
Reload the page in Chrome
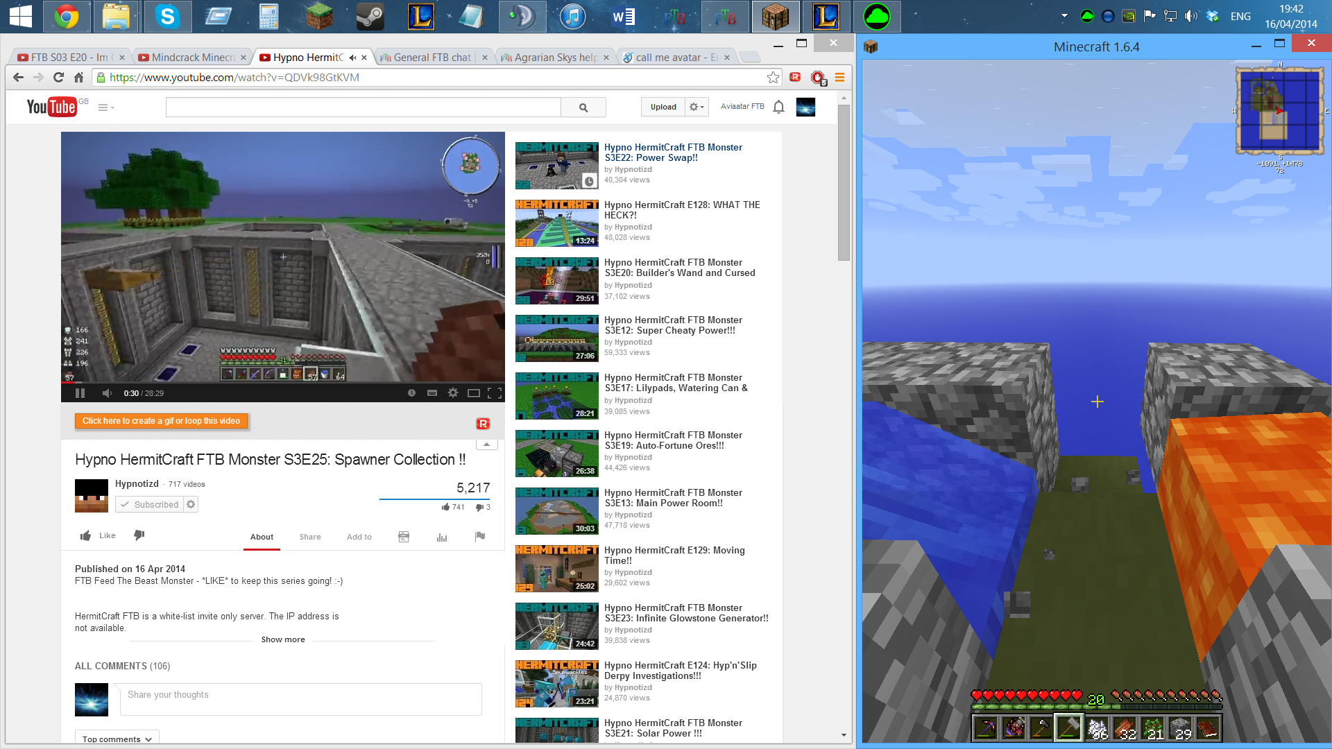pos(58,78)
